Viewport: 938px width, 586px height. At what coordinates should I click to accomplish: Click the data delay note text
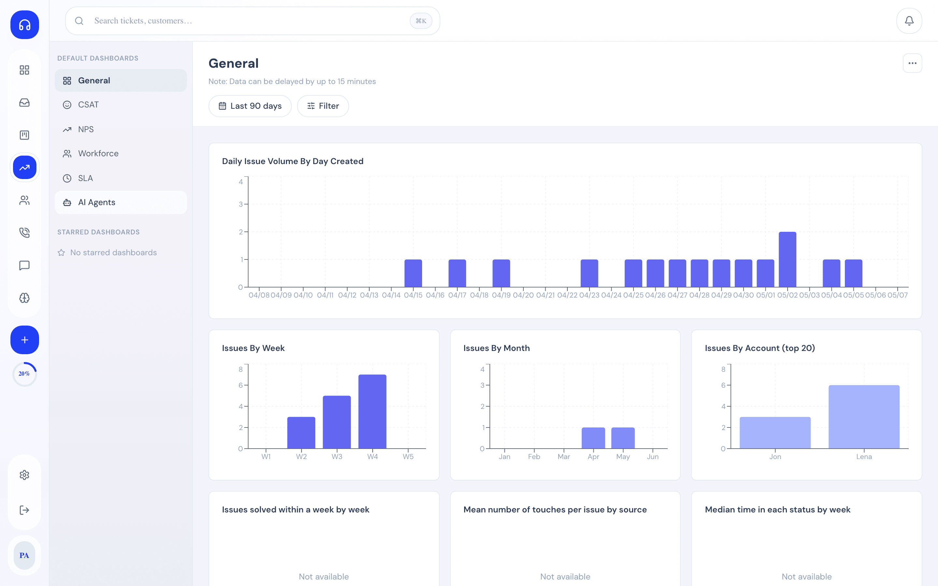[x=292, y=81]
